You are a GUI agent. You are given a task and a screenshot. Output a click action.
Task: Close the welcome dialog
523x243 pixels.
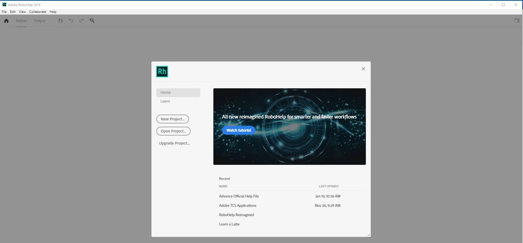(x=363, y=69)
